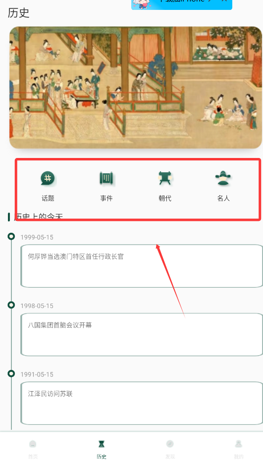Open the 事件 scroll icon
263x465 pixels.
click(x=106, y=178)
